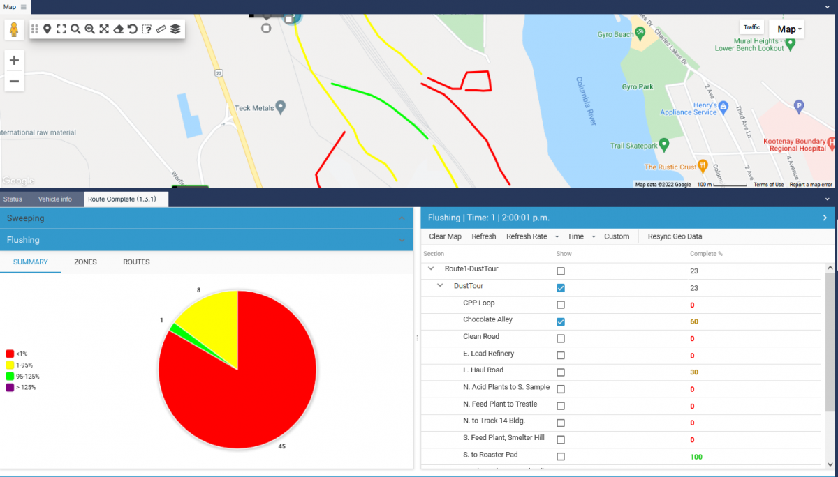Open the Vehicle info tab
This screenshot has width=838, height=477.
tap(57, 199)
